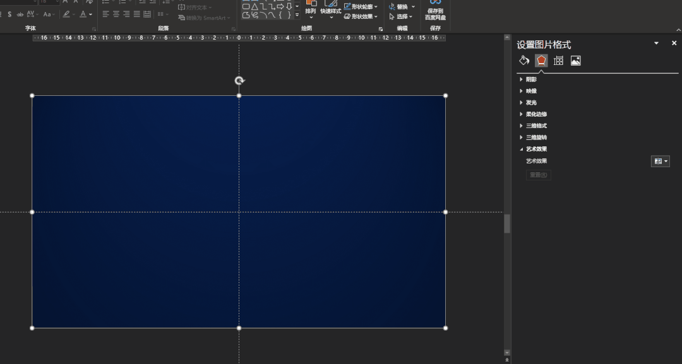Open the 选择 menu

coord(402,16)
